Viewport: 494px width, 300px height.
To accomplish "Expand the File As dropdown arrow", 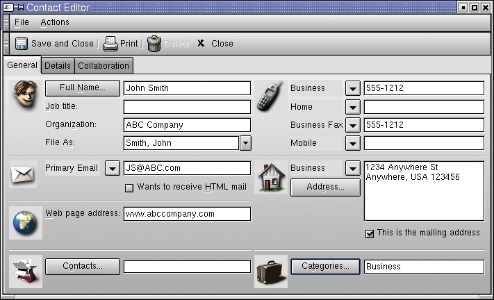I will coord(245,143).
